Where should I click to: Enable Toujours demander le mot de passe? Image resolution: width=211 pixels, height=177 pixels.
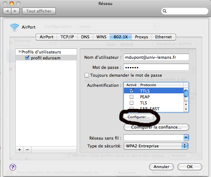pyautogui.click(x=87, y=75)
